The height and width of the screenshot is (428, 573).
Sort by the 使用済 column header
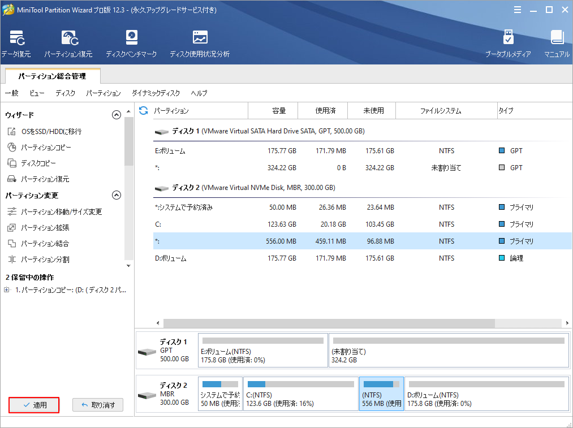(x=322, y=111)
